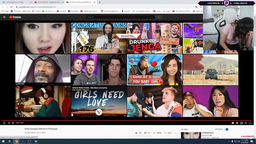Image resolution: width=256 pixels, height=144 pixels.
Task: Open a new browser tab
Action: click(x=100, y=2)
